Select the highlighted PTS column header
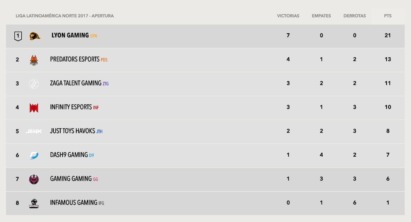 pyautogui.click(x=388, y=16)
